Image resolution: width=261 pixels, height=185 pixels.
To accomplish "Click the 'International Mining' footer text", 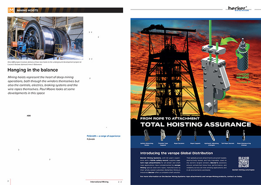I will pyautogui.click(x=99, y=182).
